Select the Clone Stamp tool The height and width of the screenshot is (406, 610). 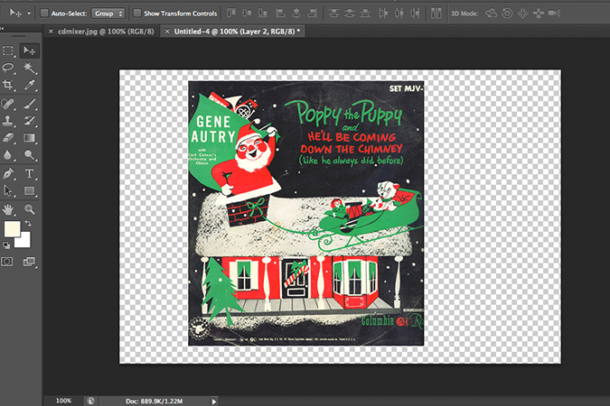tap(8, 120)
